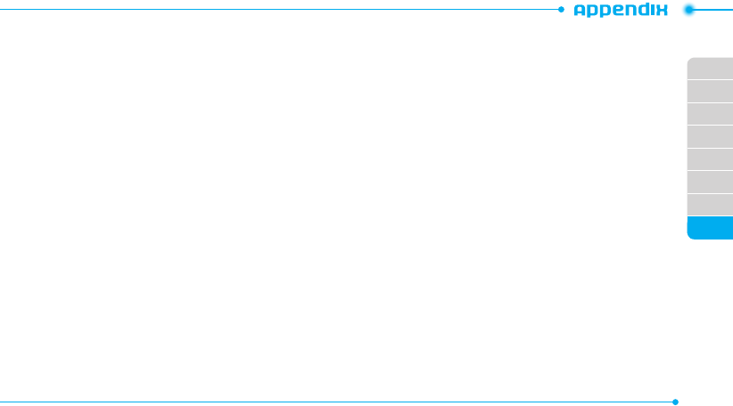Click the divider just above the blue tab
Viewport: 733px width, 406px height.
tap(710, 216)
